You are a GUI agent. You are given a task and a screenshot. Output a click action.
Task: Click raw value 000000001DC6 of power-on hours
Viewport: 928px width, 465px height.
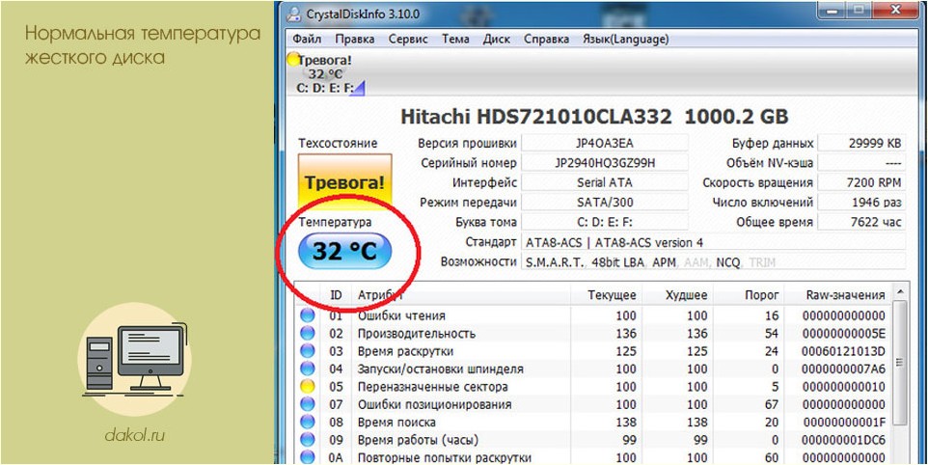pyautogui.click(x=844, y=440)
